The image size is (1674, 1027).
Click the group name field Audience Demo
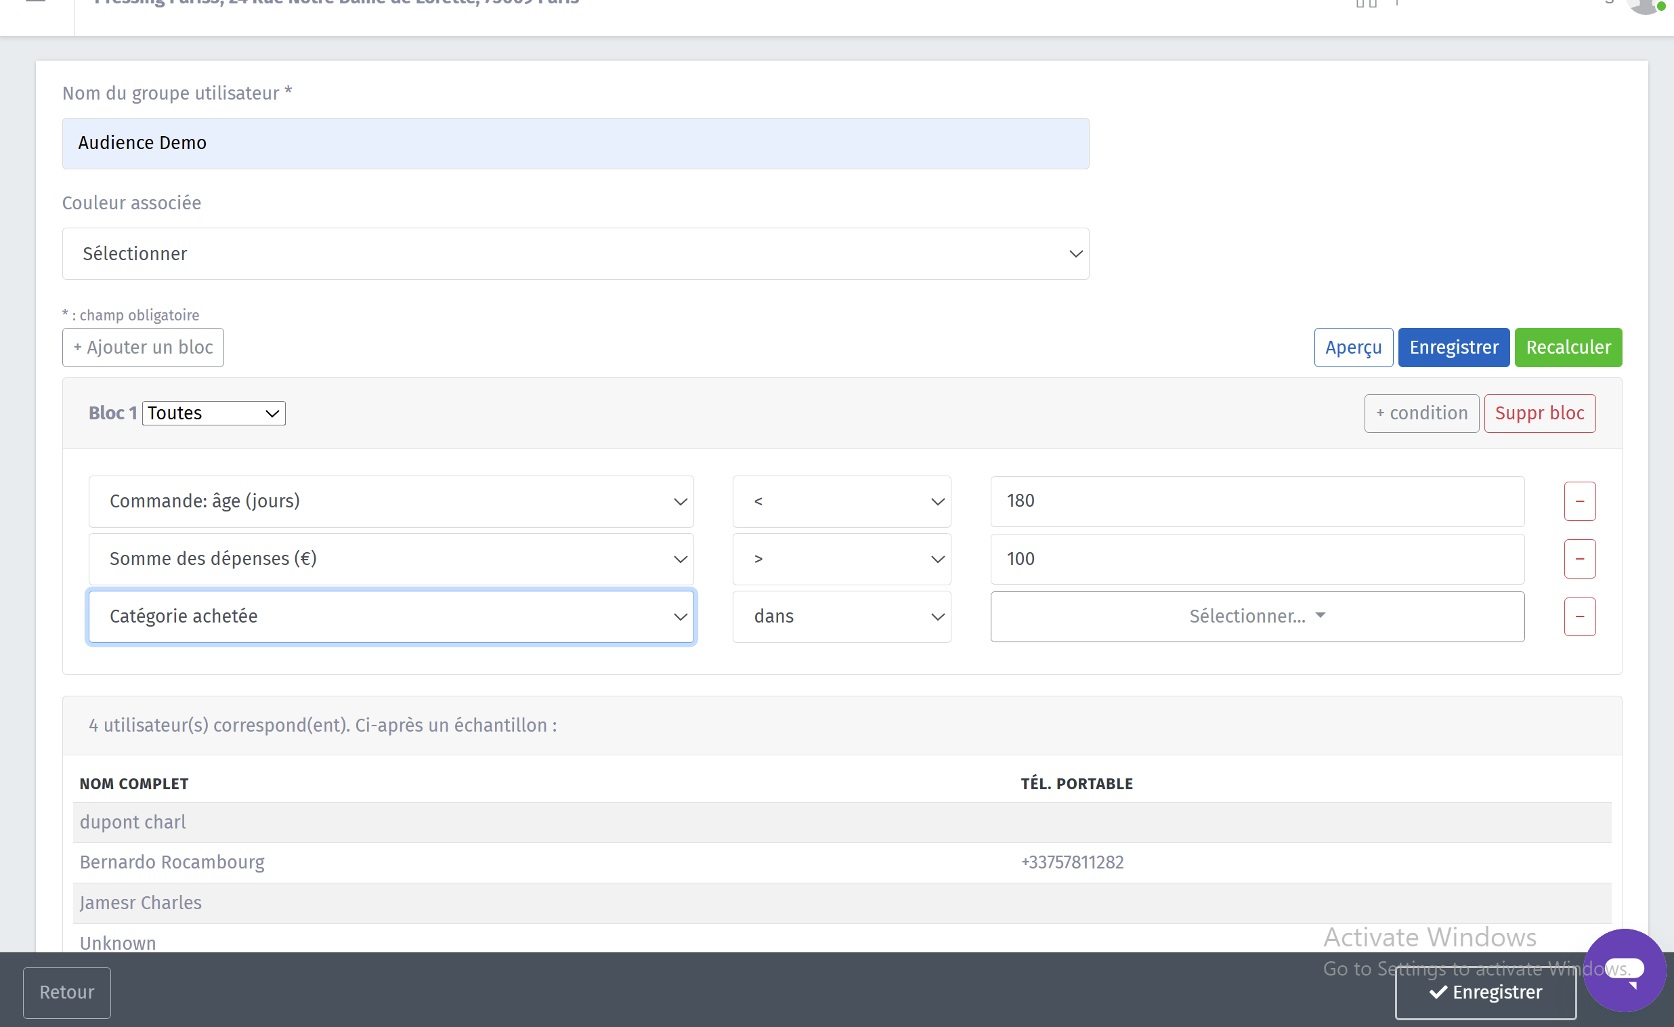pyautogui.click(x=575, y=144)
